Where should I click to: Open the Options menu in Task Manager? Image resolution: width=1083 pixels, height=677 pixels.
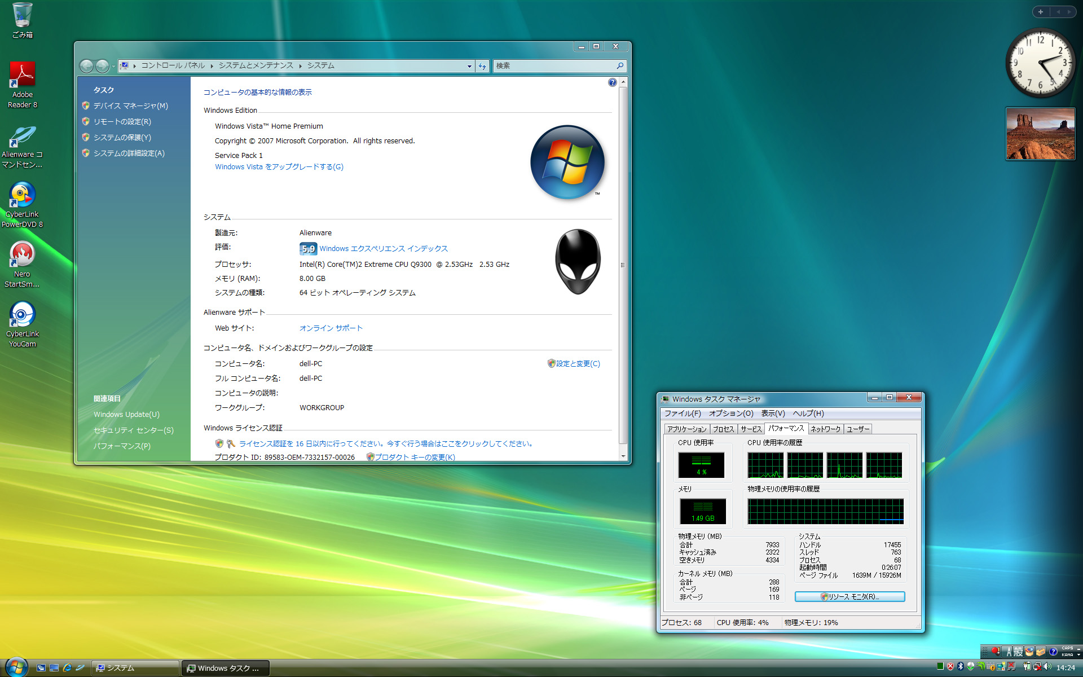730,414
